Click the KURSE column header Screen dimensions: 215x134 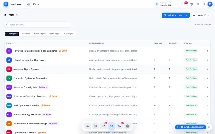[x=9, y=43]
